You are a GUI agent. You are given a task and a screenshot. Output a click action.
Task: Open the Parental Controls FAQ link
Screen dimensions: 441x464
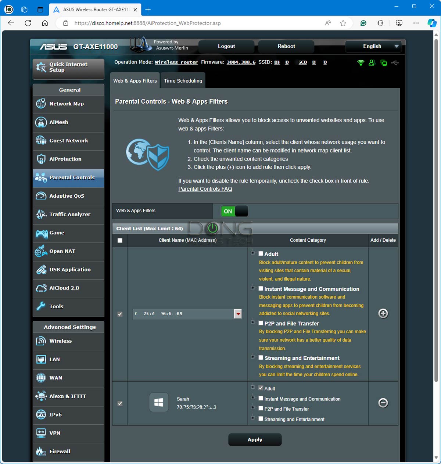205,189
